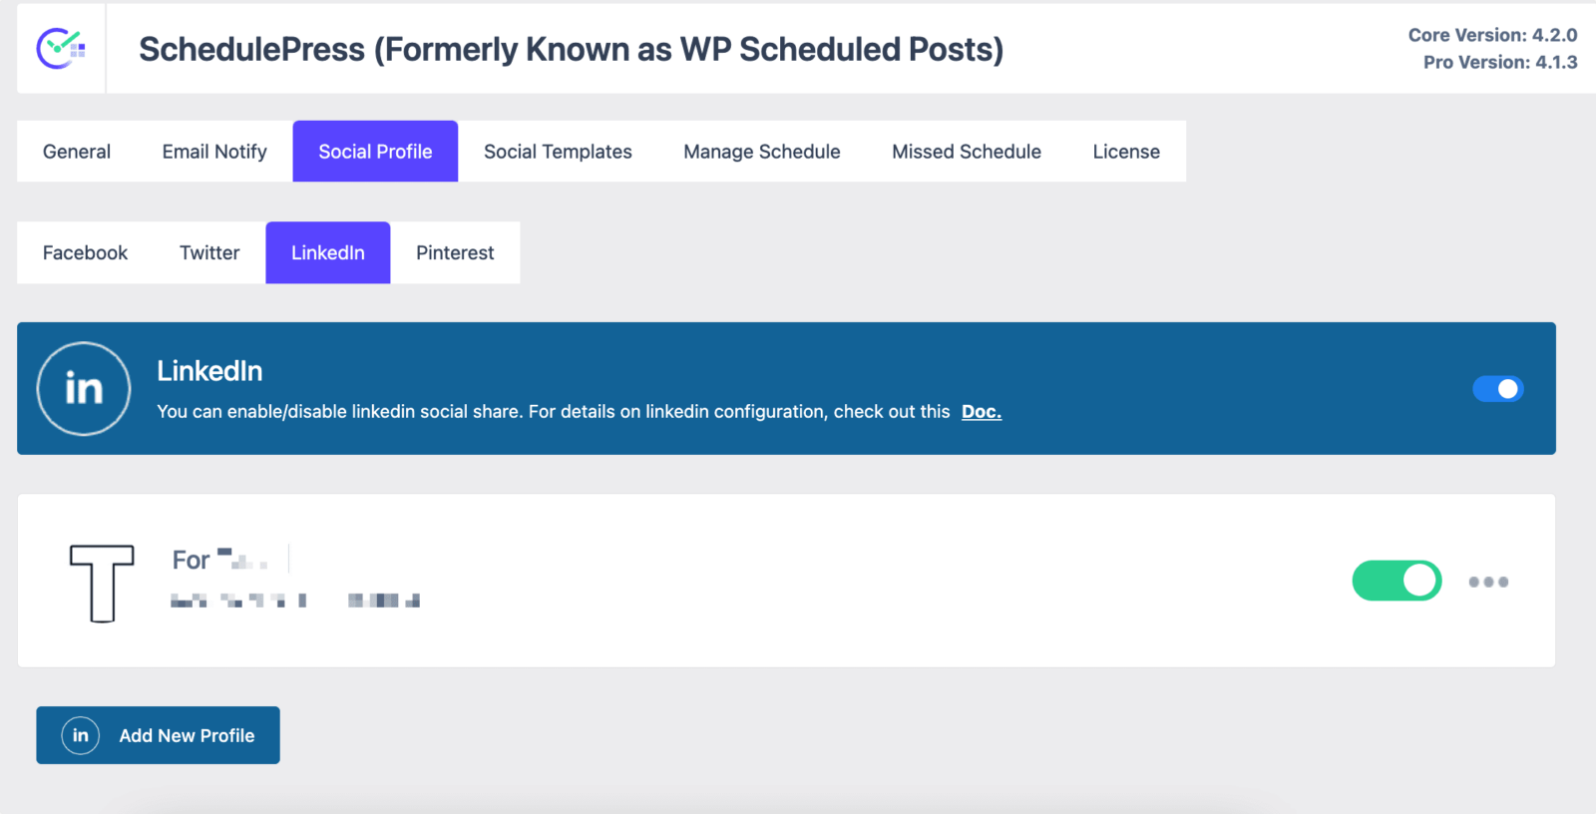Switch to the Social Templates tab
1596x814 pixels.
(557, 151)
